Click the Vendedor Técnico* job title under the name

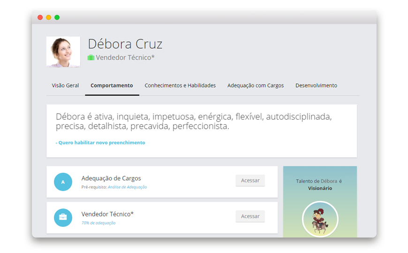[x=125, y=58]
